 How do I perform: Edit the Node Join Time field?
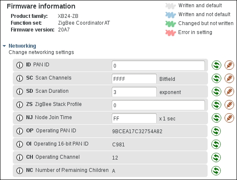pyautogui.click(x=134, y=118)
